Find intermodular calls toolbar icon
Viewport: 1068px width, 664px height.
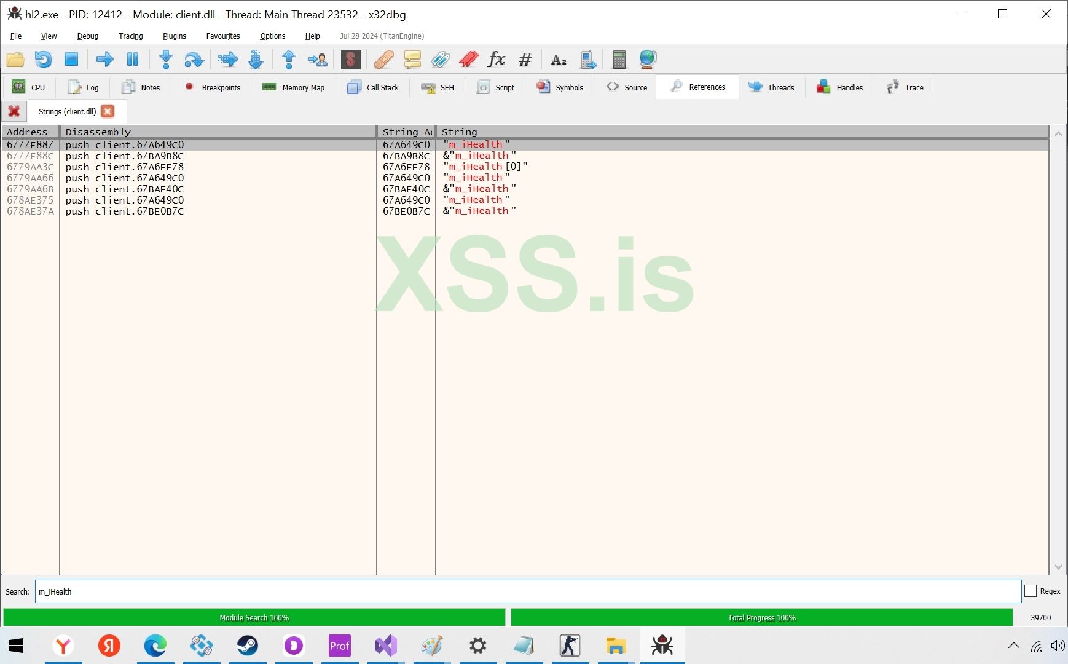(x=588, y=60)
